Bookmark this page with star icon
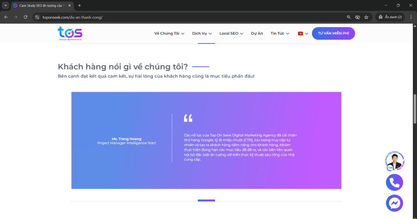Screen dimensions: 417x219 [x=366, y=17]
